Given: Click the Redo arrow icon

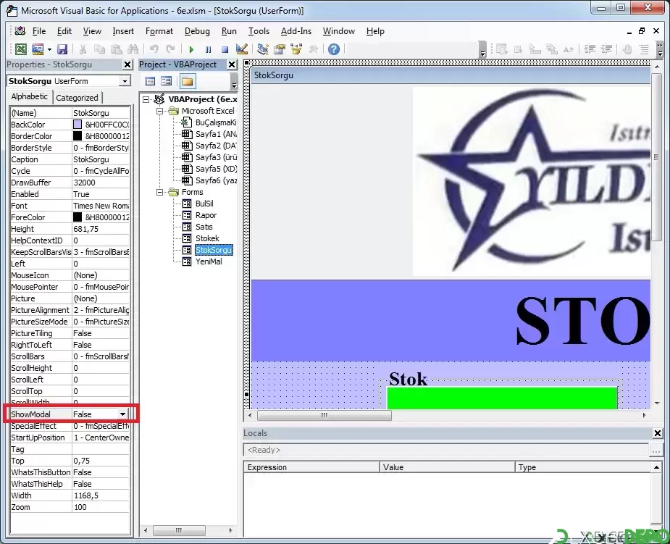Looking at the screenshot, I should [x=170, y=49].
